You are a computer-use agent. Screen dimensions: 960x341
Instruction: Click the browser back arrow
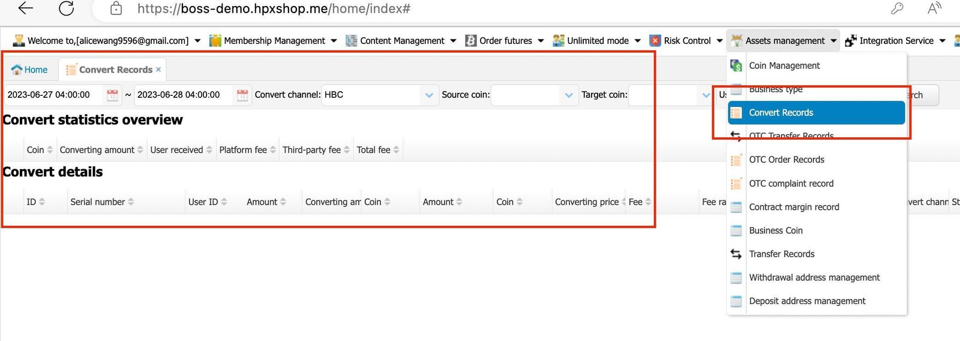[25, 8]
